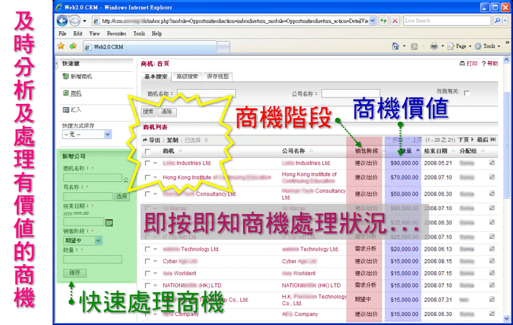Click the RSS Feeds icon

click(x=414, y=46)
